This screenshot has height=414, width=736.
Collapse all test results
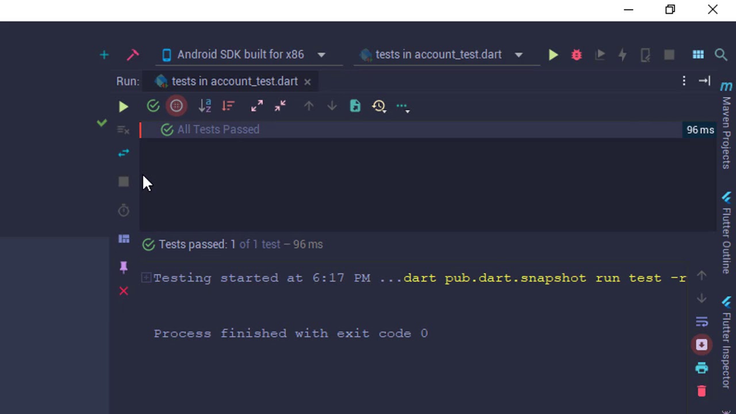click(280, 106)
